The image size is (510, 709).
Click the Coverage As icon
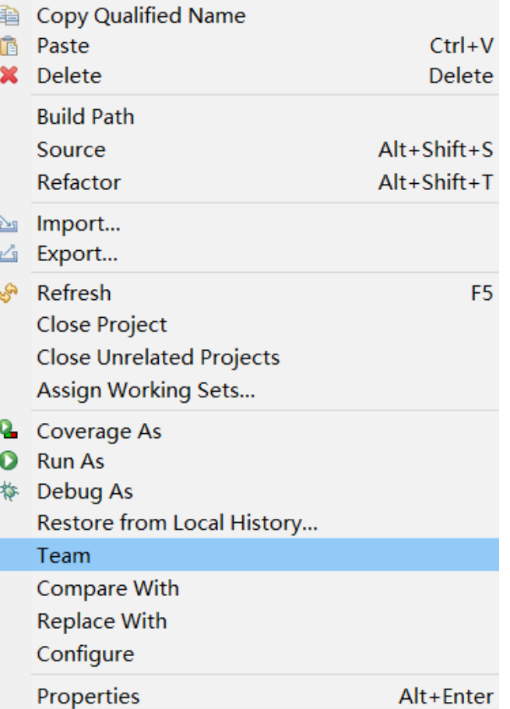pyautogui.click(x=9, y=431)
